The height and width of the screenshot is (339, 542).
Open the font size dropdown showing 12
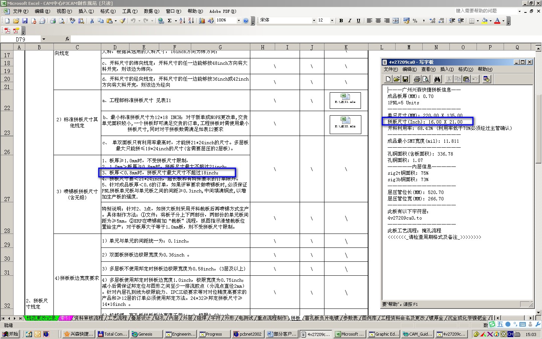[x=332, y=21]
